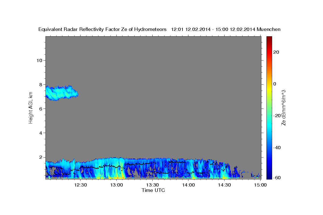Click the 'Ze dBmm^6/m^3' colorbar label
The width and height of the screenshot is (323, 215).
tap(283, 108)
